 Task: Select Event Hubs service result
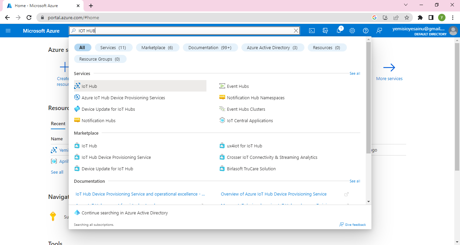[x=238, y=86]
